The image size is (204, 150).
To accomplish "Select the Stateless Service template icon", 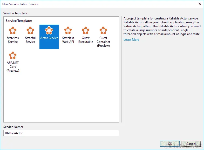I will (13, 30).
